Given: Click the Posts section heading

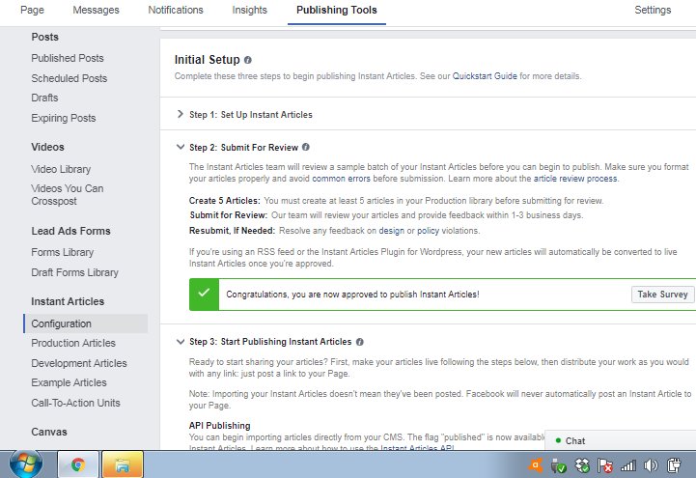Looking at the screenshot, I should point(44,37).
